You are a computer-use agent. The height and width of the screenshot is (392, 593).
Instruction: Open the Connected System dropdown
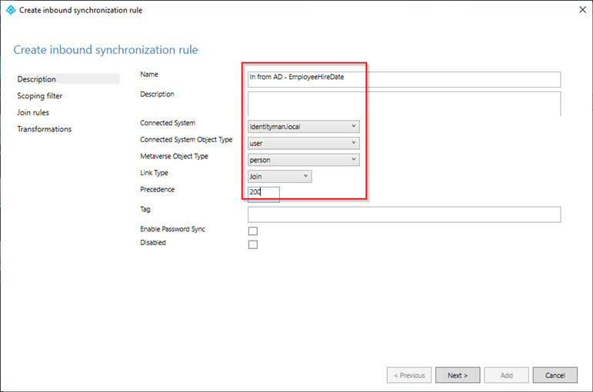[304, 126]
